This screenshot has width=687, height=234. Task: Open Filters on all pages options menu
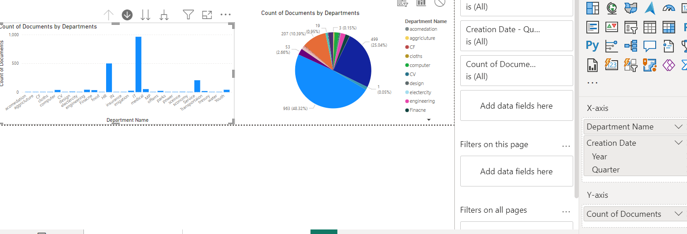pyautogui.click(x=566, y=211)
